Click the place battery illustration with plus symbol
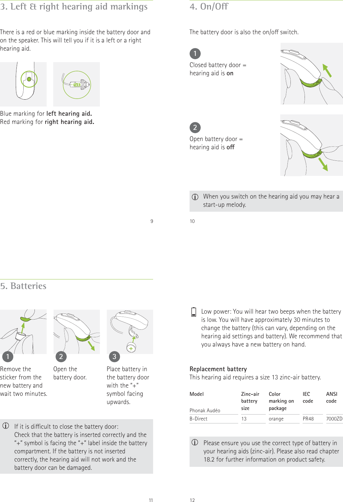343x502 pixels. 130,332
